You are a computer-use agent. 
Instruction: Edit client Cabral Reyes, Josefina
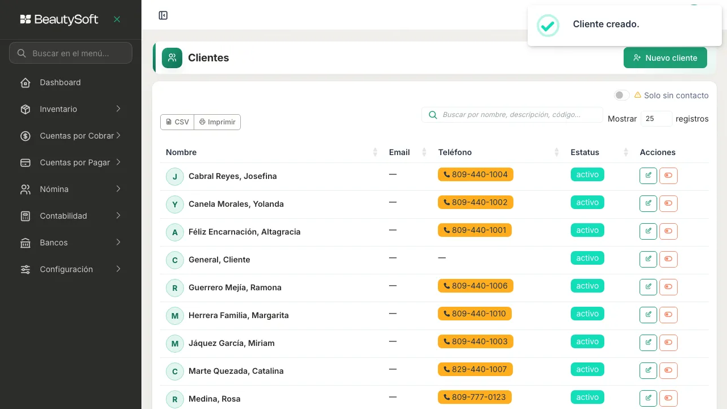[648, 176]
